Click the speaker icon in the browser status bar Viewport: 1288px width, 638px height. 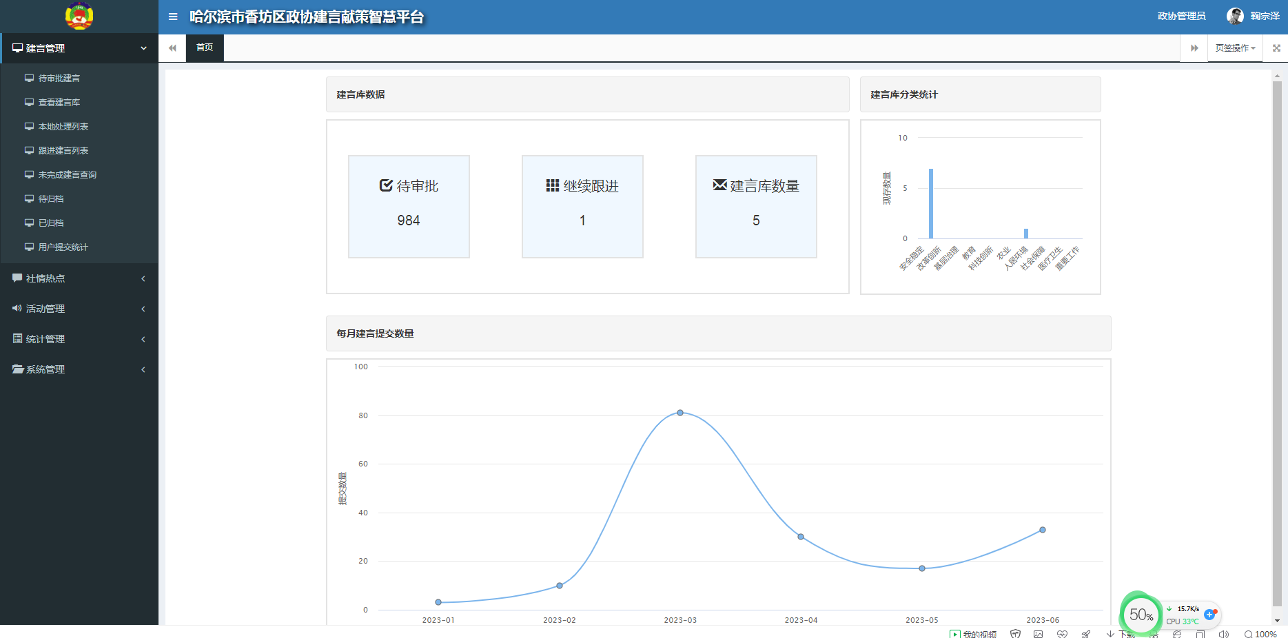click(x=1223, y=634)
